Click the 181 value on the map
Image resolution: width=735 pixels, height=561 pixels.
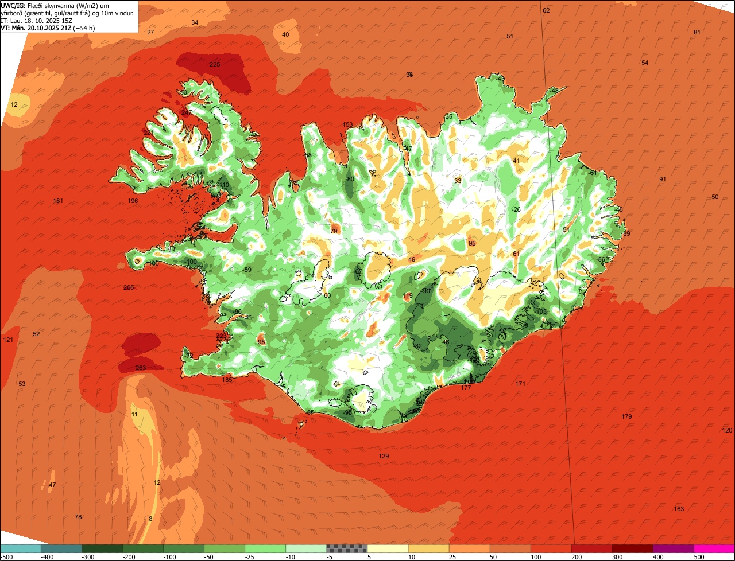point(58,201)
